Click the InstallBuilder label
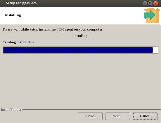The width and height of the screenshot is (161, 123). 11,110
